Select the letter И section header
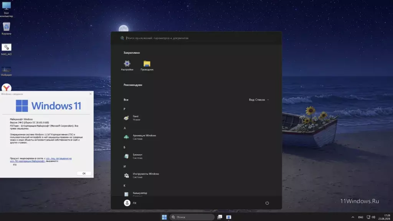 click(x=125, y=167)
